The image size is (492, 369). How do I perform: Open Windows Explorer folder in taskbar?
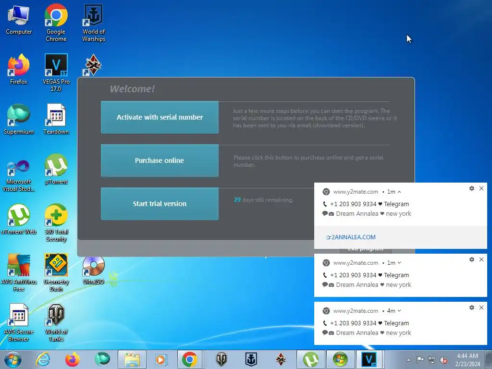[x=132, y=359]
